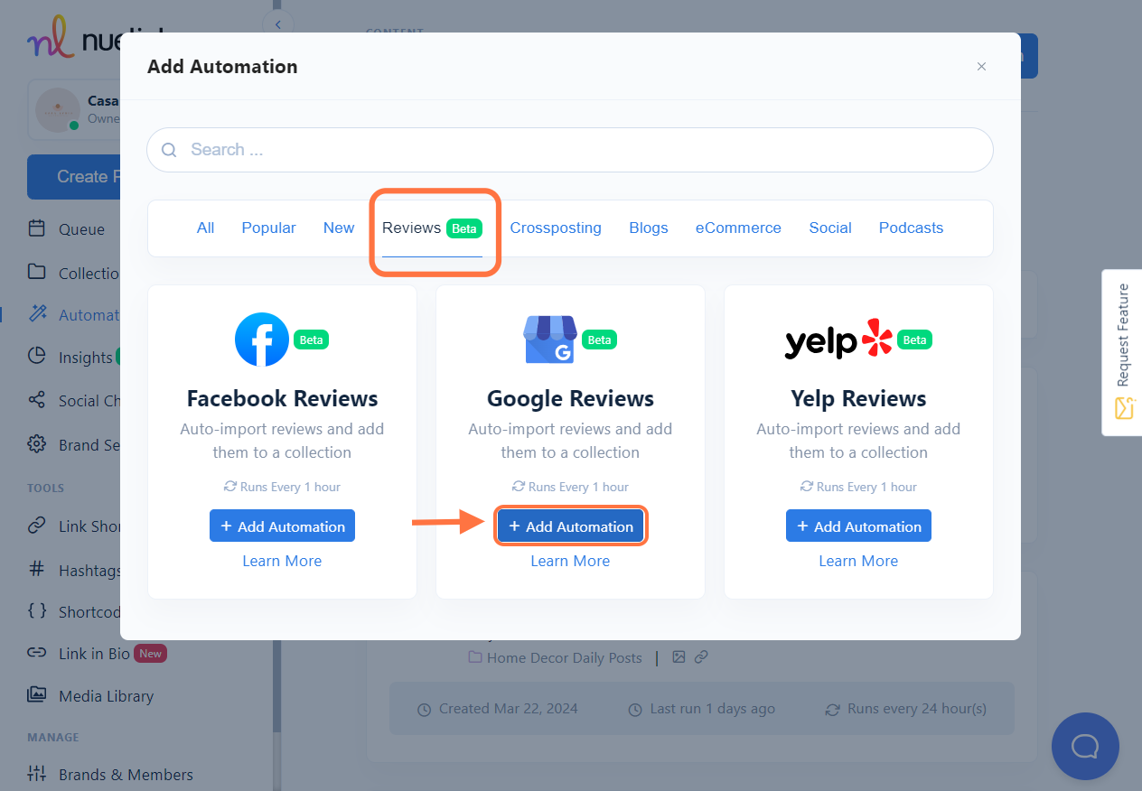Open Learn More under Yelp Reviews
The image size is (1142, 791).
tap(858, 561)
